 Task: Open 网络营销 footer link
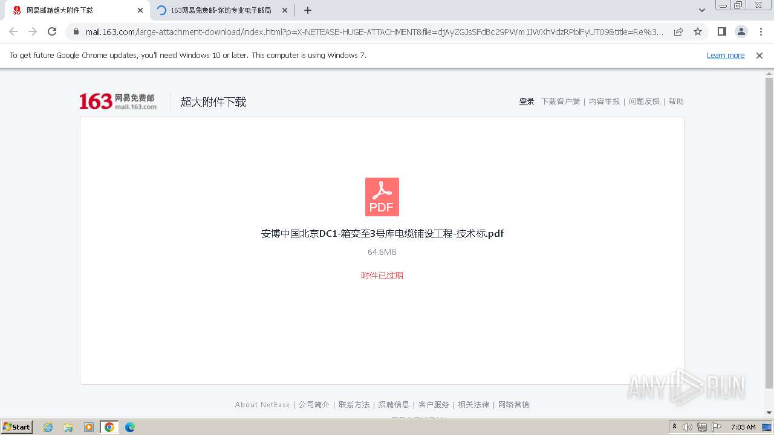tap(513, 405)
